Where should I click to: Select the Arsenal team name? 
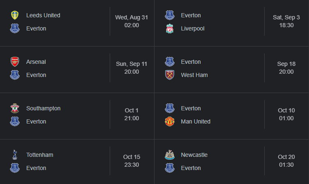[x=36, y=62]
